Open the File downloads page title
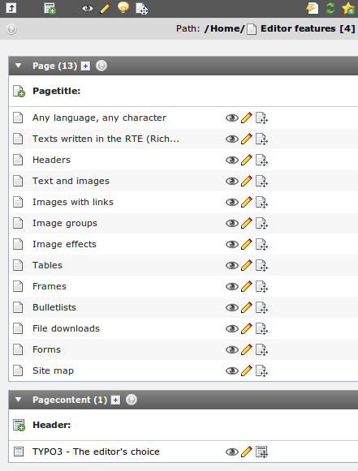This screenshot has width=358, height=471. [x=66, y=328]
